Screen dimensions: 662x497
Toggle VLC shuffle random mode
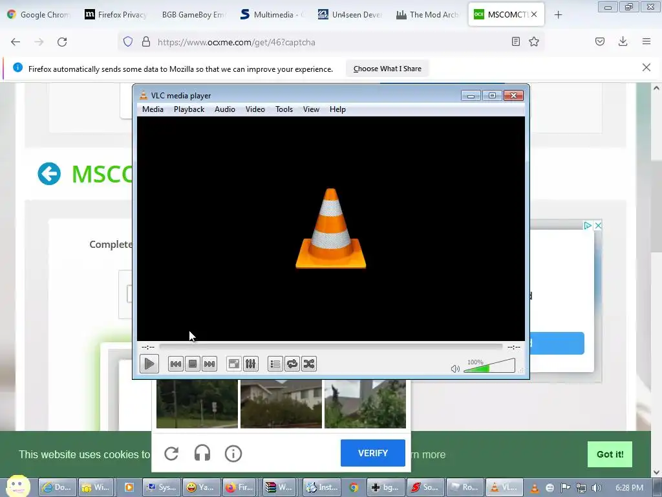(x=309, y=364)
